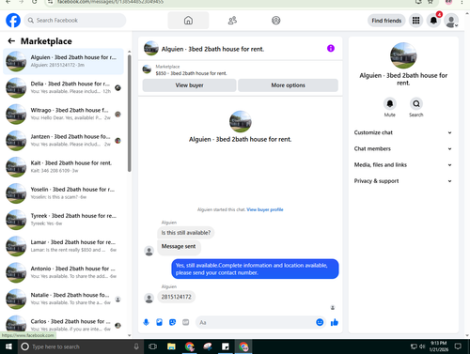470x354 pixels.
Task: Open the Windows notification center icon
Action: pyautogui.click(x=458, y=346)
